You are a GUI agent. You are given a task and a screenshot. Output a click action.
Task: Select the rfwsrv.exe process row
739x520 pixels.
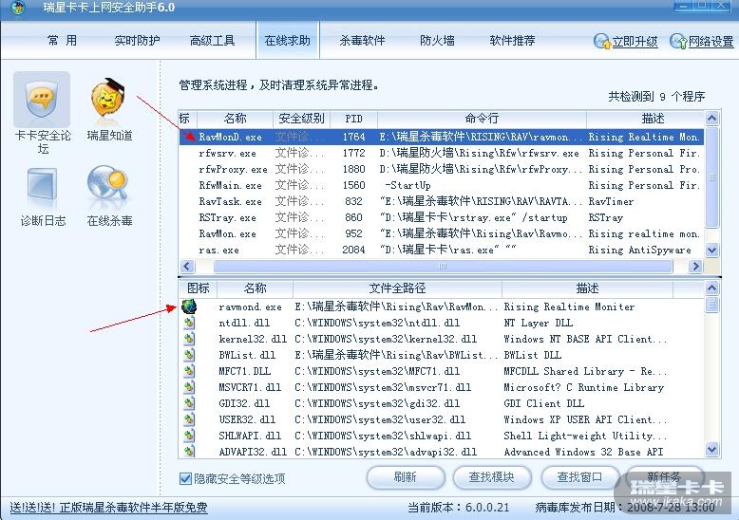point(441,153)
